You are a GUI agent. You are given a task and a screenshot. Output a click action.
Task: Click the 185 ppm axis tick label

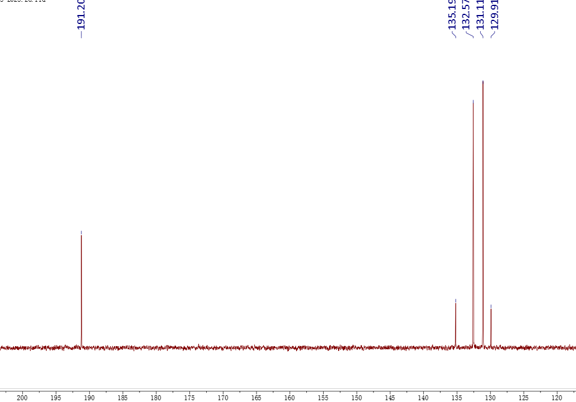[x=122, y=397]
